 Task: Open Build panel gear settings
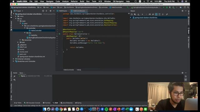[x=182, y=73]
